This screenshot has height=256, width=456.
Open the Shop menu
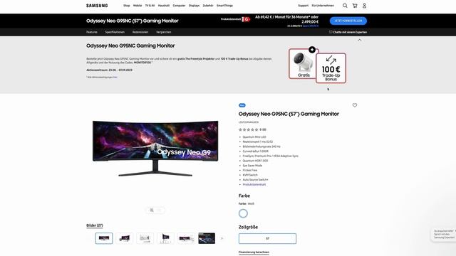[127, 6]
